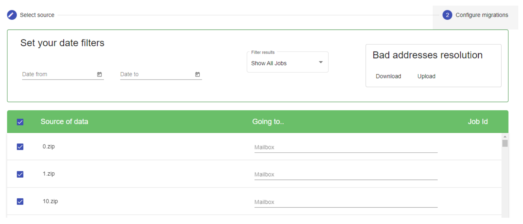This screenshot has height=224, width=523.
Task: Click the table's vertical scrollbar thumb
Action: 505,143
